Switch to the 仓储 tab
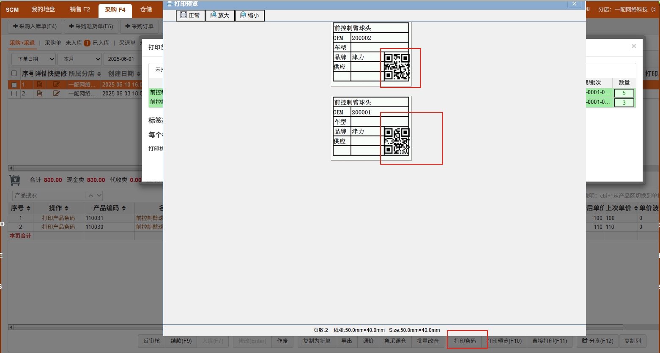This screenshot has height=353, width=660. click(x=146, y=9)
